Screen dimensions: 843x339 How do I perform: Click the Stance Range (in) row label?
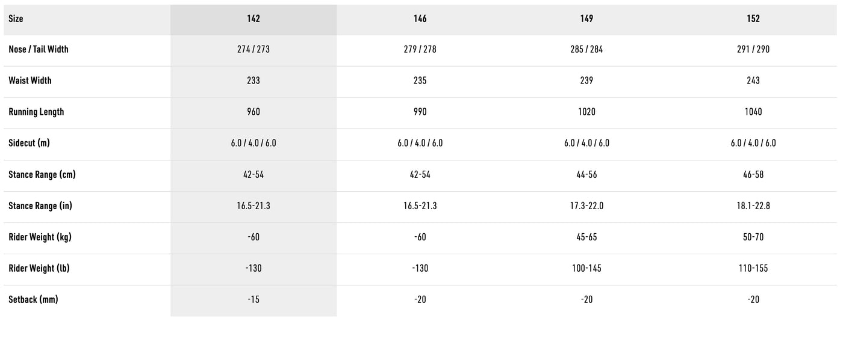tap(40, 206)
